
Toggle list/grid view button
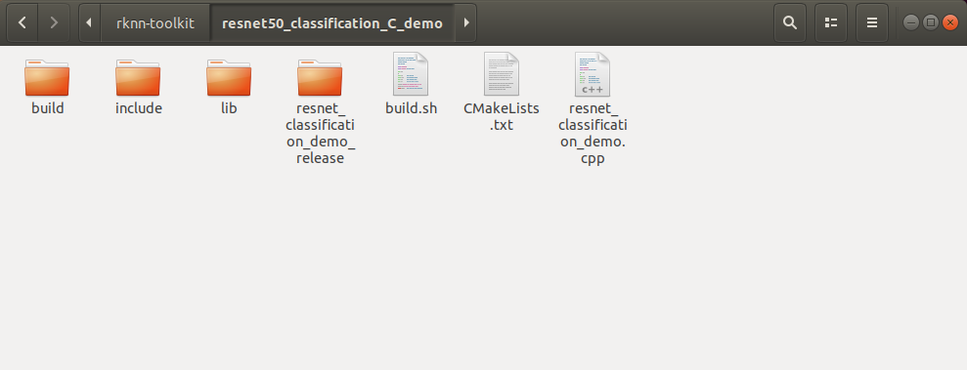(x=831, y=22)
